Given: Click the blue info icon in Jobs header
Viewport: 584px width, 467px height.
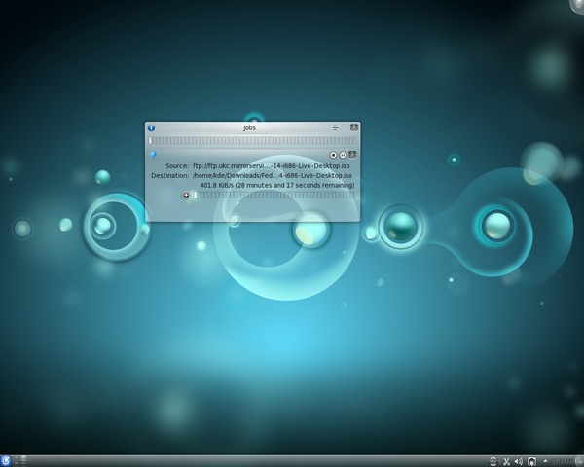Looking at the screenshot, I should click(151, 127).
